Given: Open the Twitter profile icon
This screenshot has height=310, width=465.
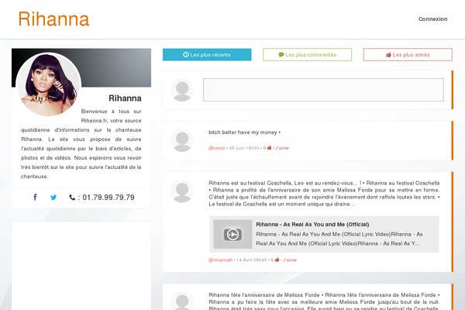Looking at the screenshot, I should [x=53, y=198].
